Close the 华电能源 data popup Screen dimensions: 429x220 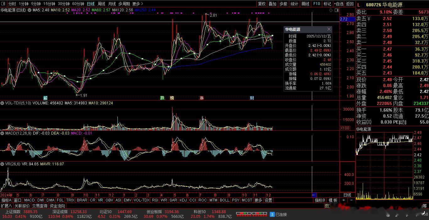click(329, 29)
